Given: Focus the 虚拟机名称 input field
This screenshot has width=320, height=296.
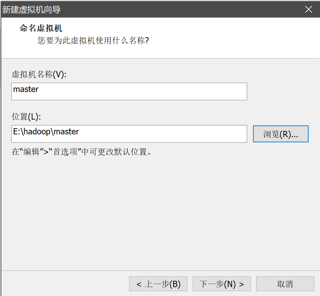Looking at the screenshot, I should point(129,92).
